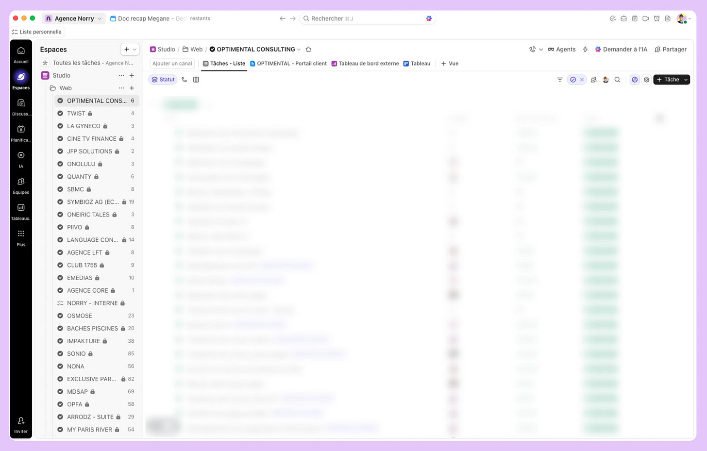This screenshot has width=707, height=451.
Task: Open the columns icon beside subtasks
Action: 196,80
